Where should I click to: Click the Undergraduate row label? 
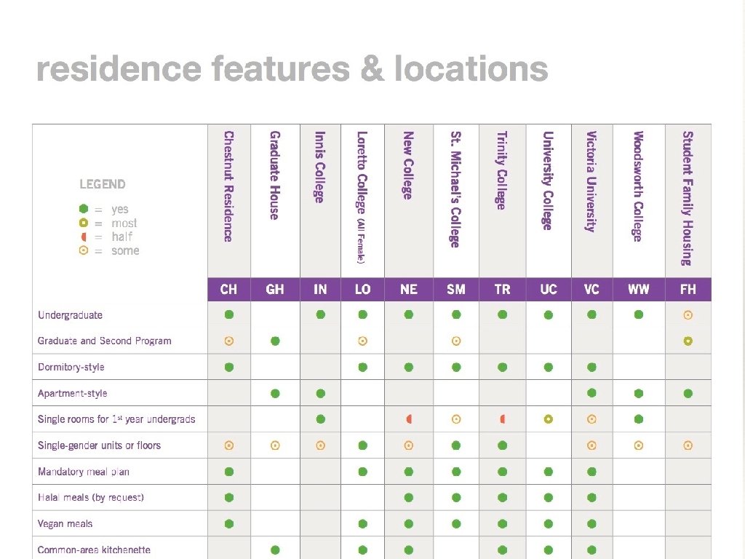[71, 315]
